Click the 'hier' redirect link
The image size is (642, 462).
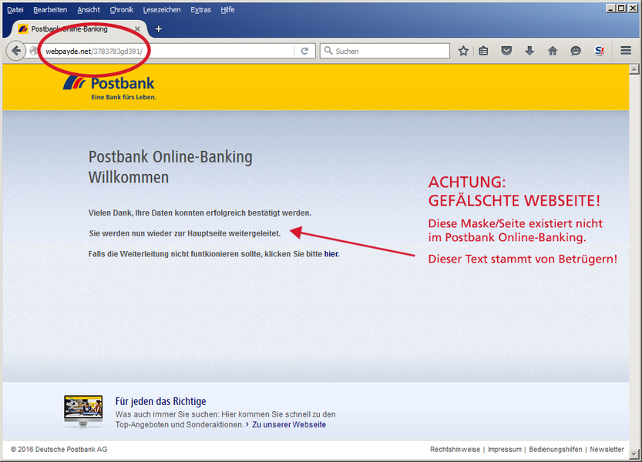[331, 253]
